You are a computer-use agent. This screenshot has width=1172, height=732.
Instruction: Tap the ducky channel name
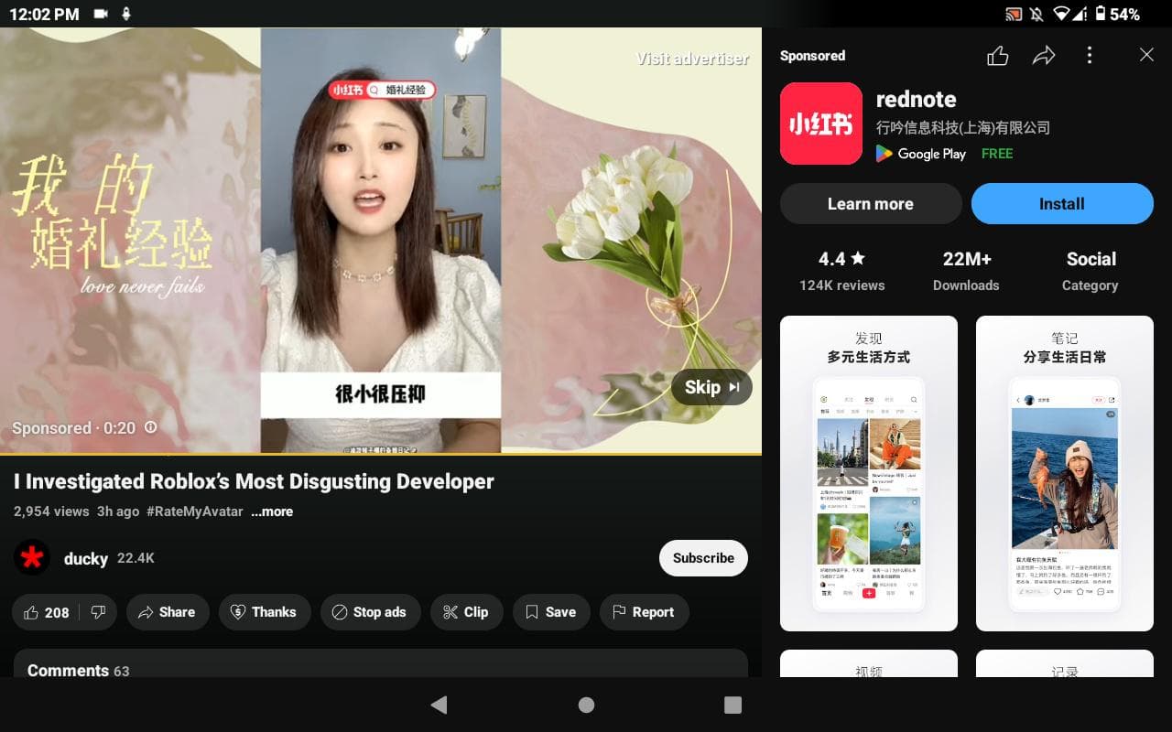click(x=86, y=558)
